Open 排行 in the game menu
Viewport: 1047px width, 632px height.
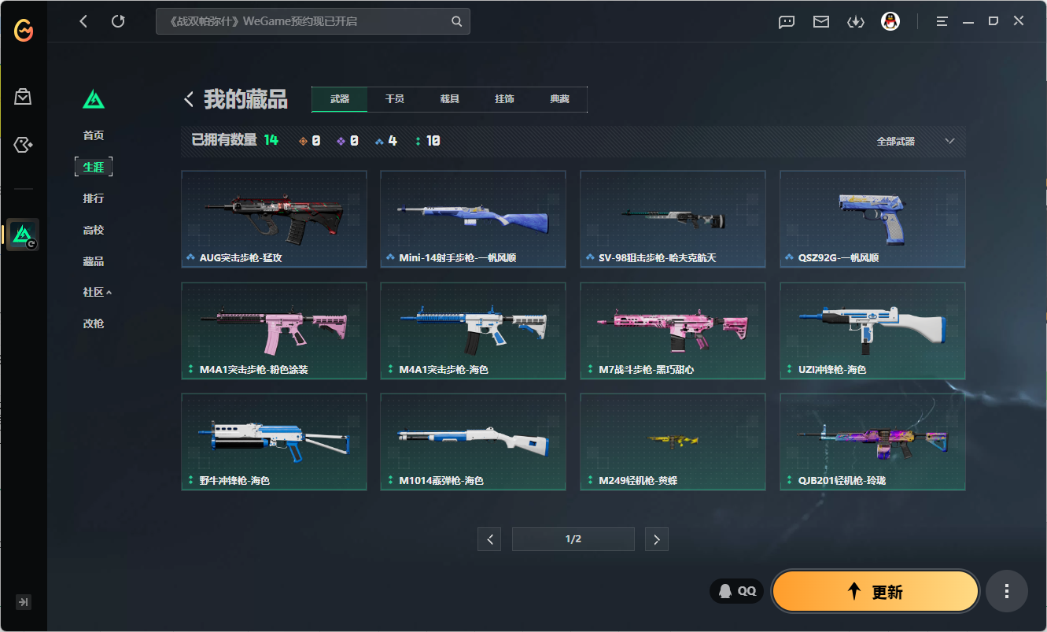point(94,198)
